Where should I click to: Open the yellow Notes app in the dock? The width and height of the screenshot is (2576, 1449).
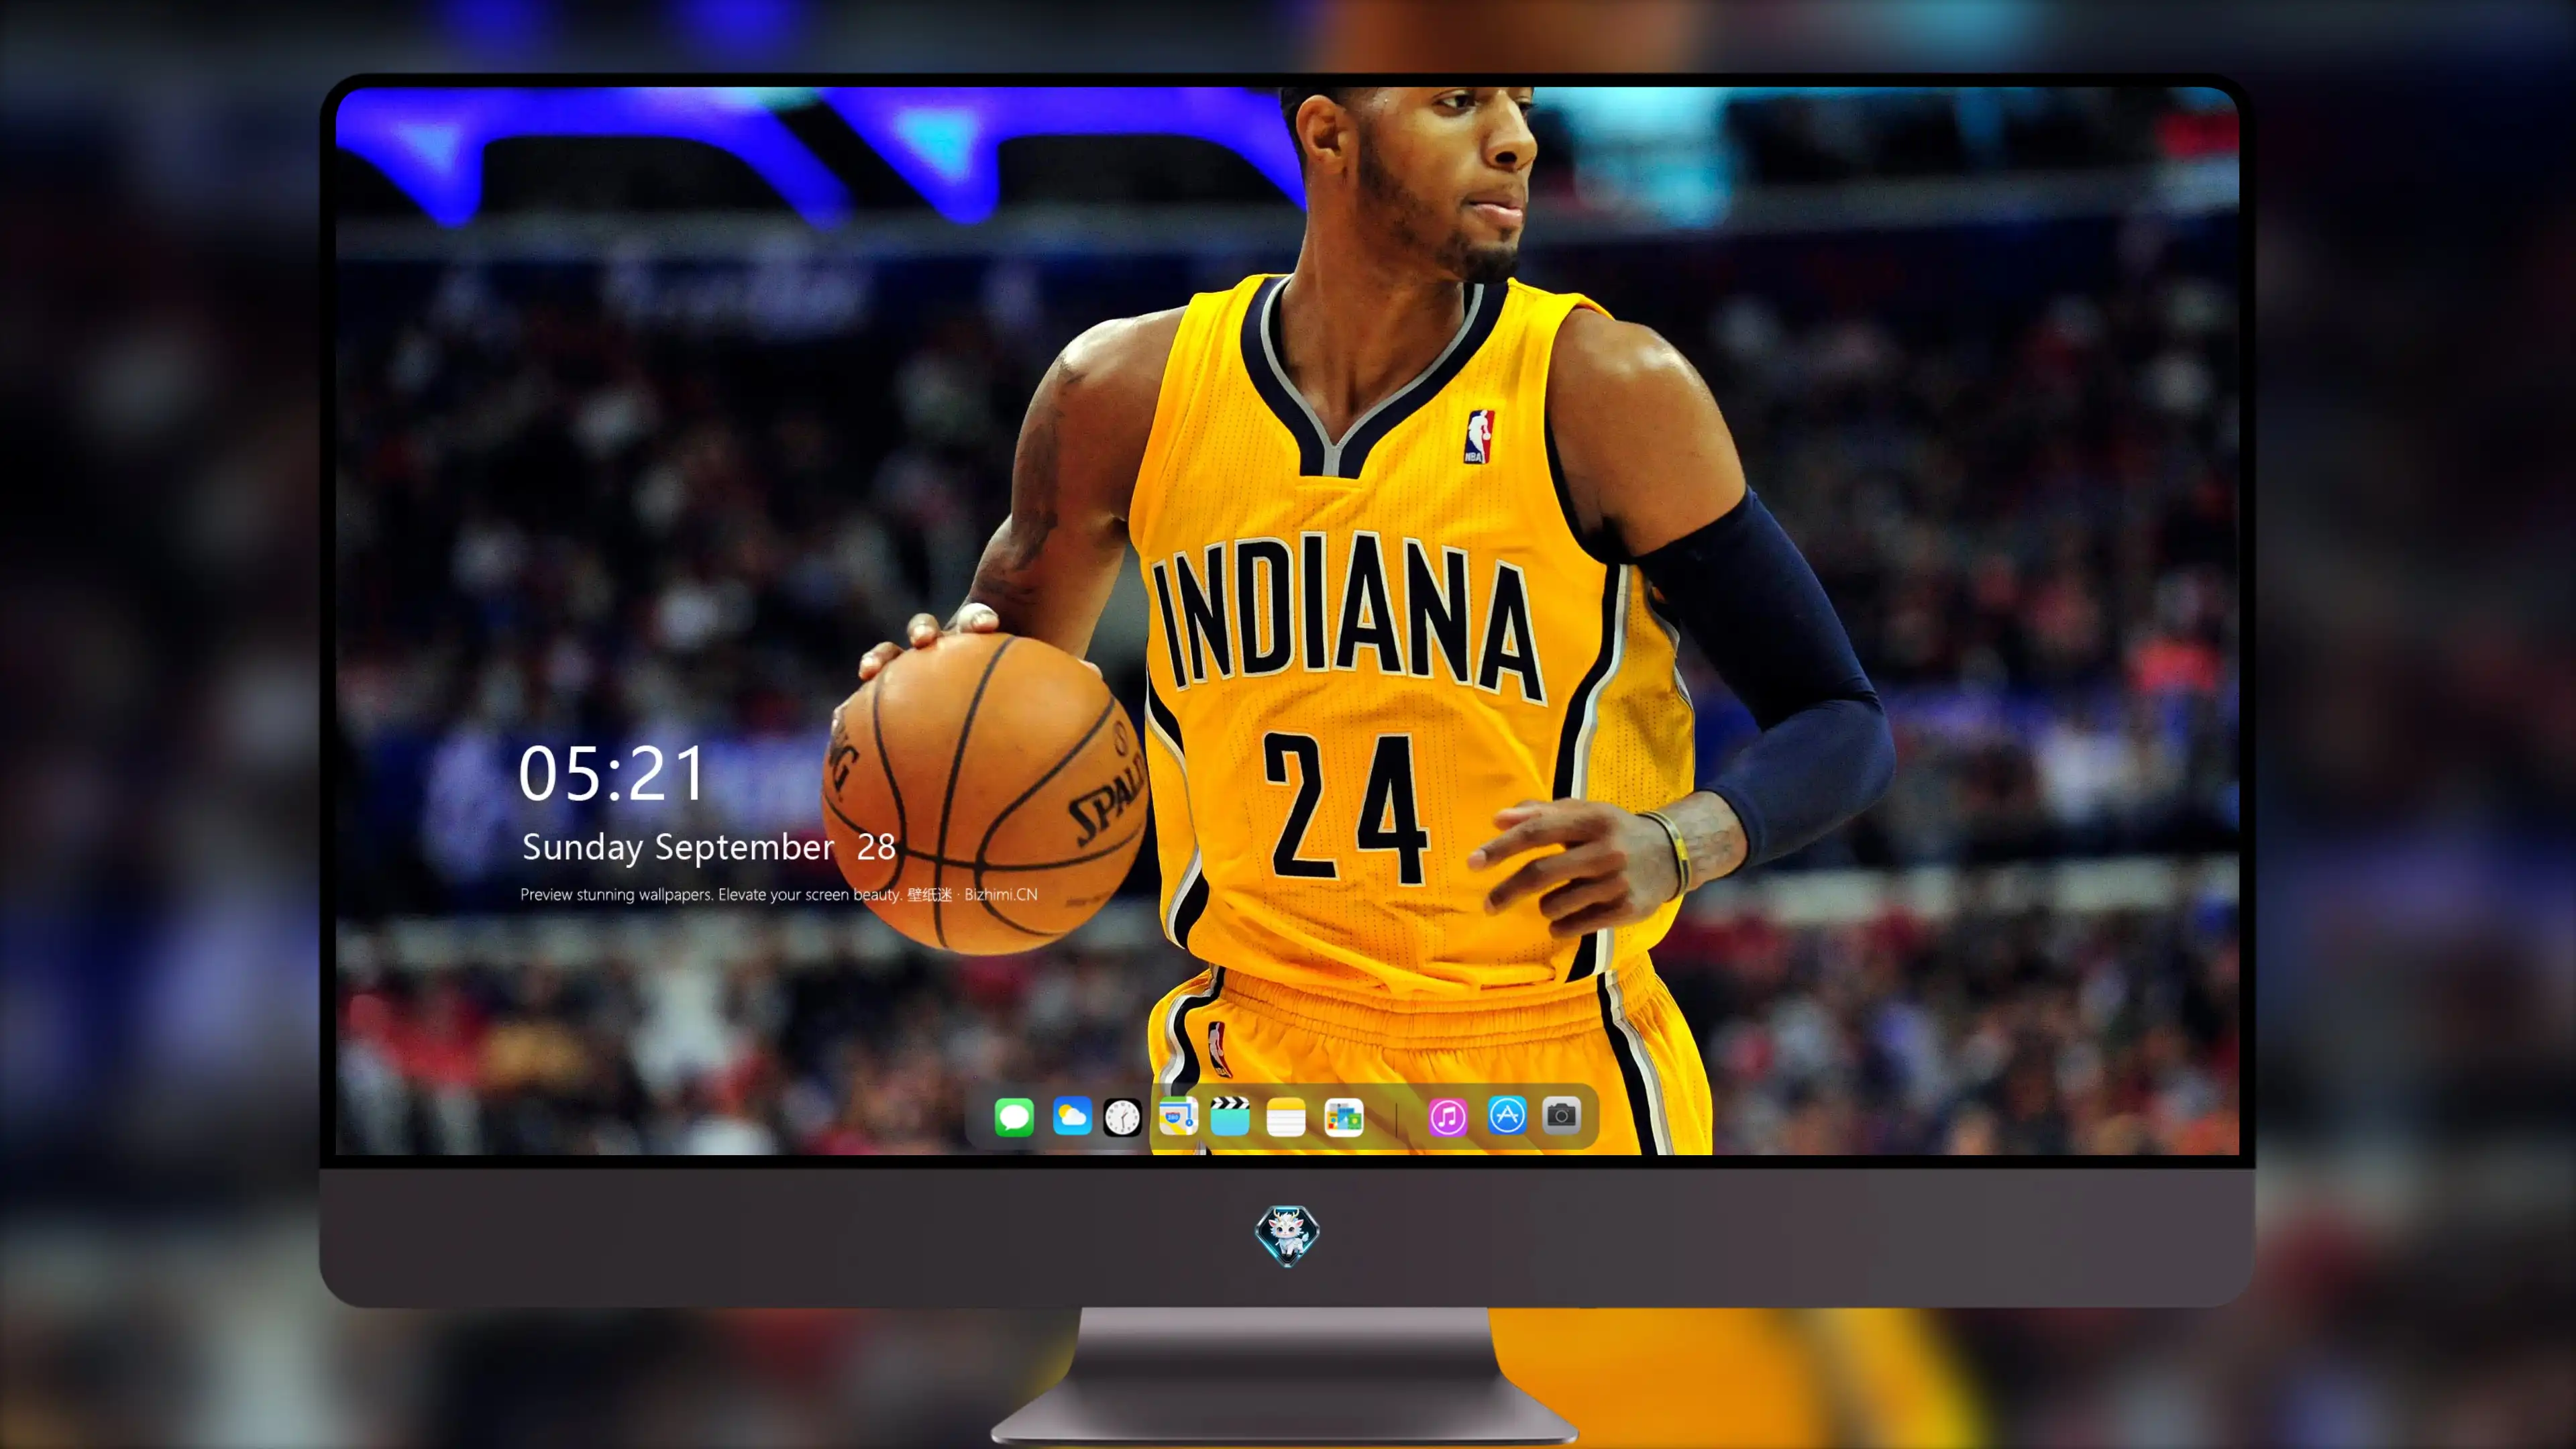(x=1286, y=1116)
